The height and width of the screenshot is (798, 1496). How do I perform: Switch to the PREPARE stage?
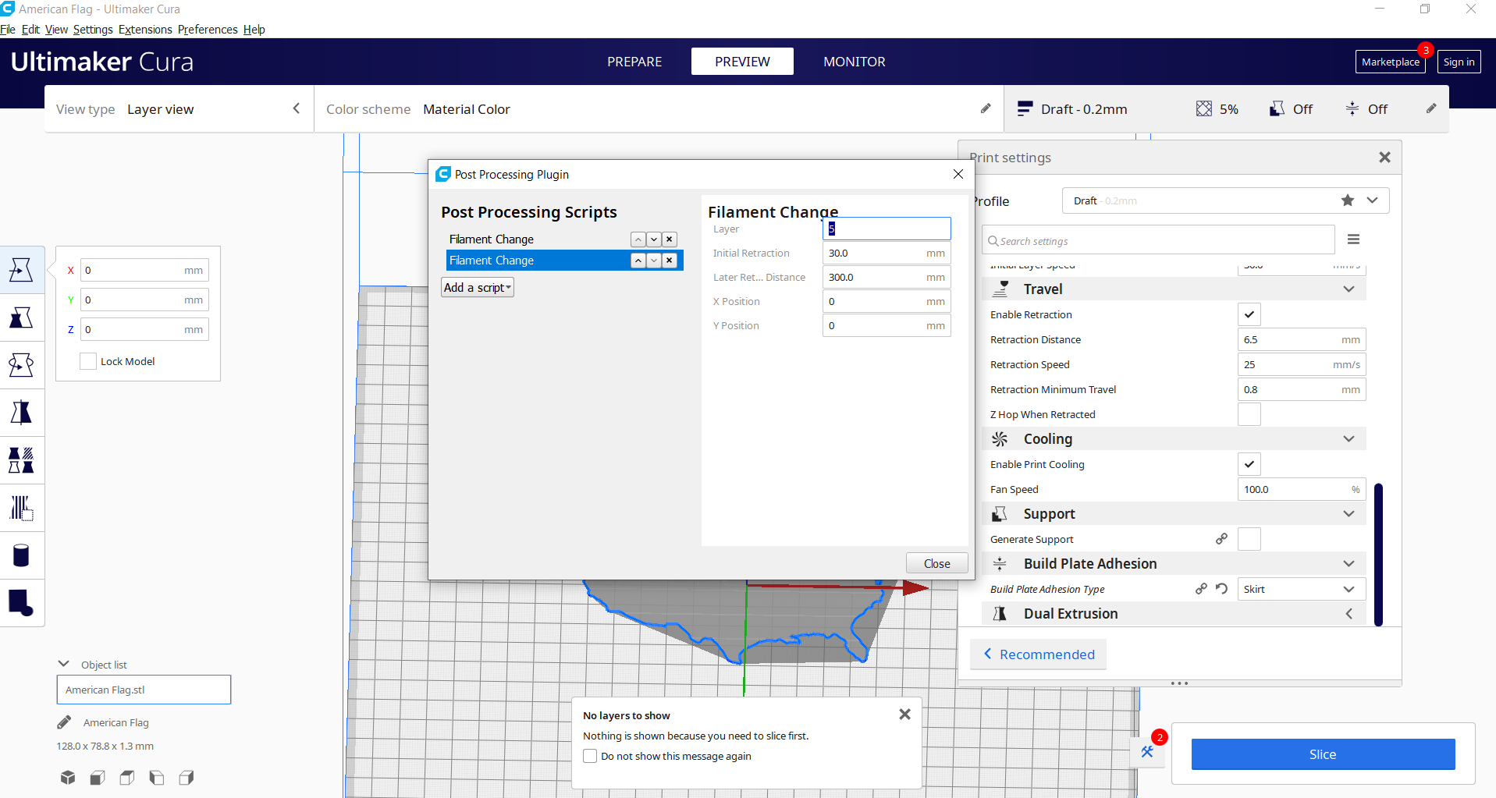634,62
